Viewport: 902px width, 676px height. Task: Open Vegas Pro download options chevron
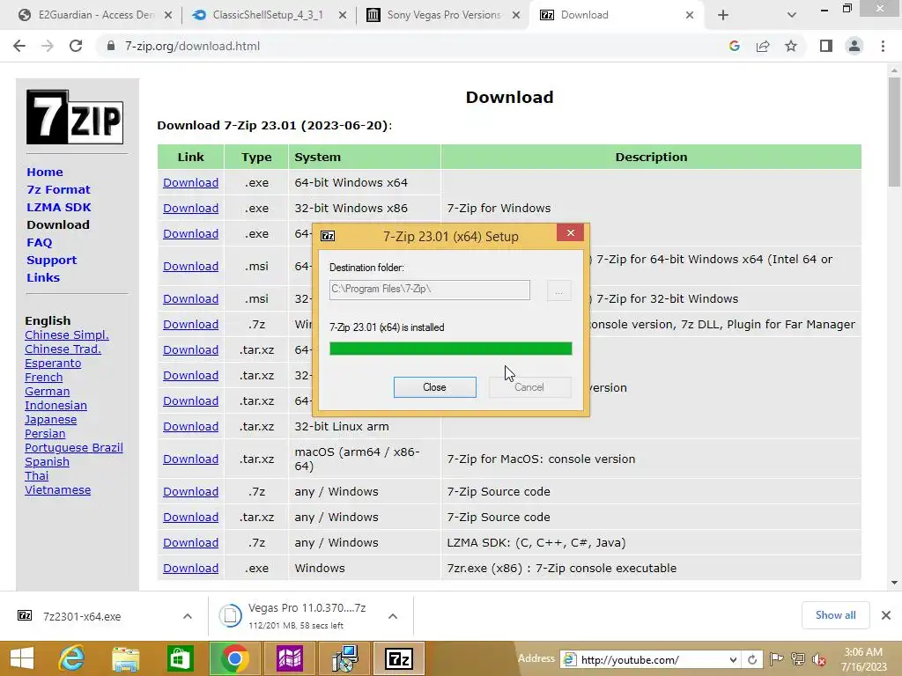[393, 616]
